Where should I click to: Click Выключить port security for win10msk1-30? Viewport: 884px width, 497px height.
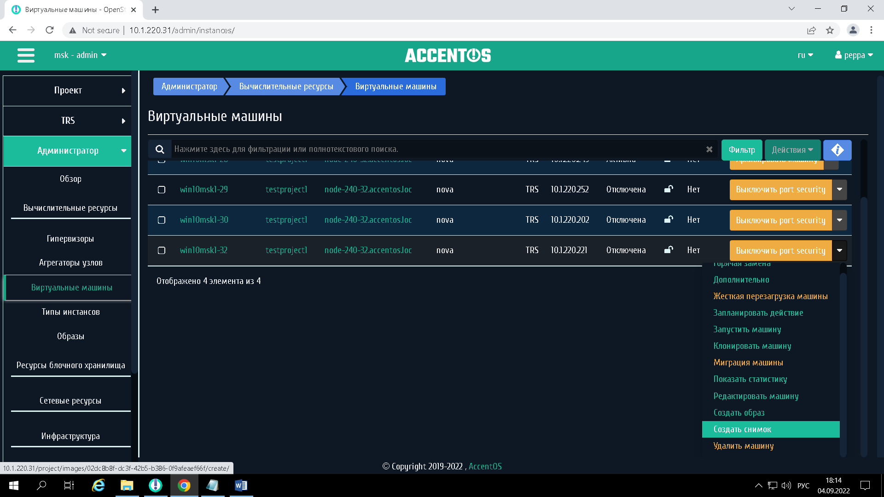click(x=780, y=220)
